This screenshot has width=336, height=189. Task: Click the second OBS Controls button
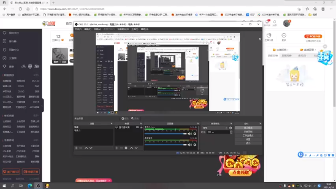coord(248,132)
